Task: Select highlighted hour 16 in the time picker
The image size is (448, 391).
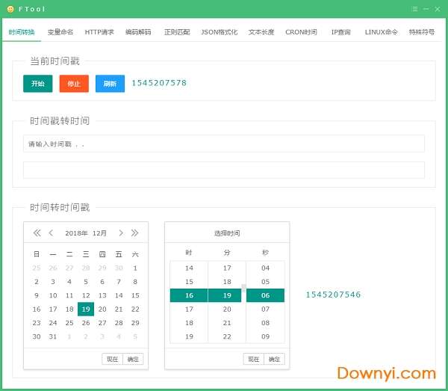Action: pos(189,295)
